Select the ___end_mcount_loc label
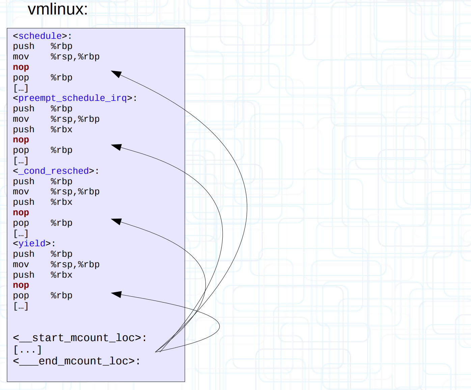This screenshot has width=471, height=390. (x=77, y=361)
